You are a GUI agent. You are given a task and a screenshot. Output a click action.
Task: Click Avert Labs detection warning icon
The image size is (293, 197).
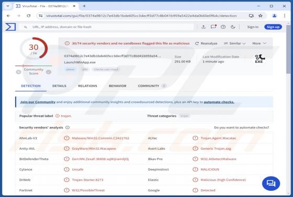point(195,149)
